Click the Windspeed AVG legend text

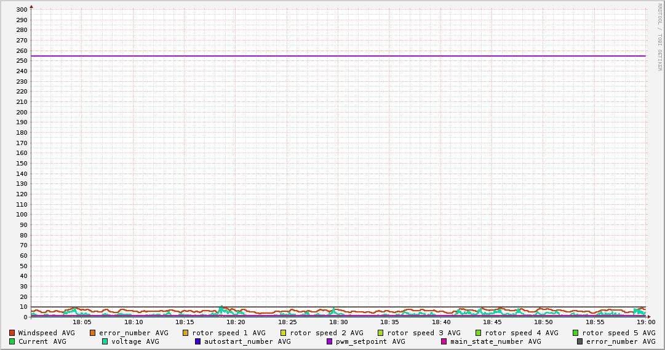46,333
